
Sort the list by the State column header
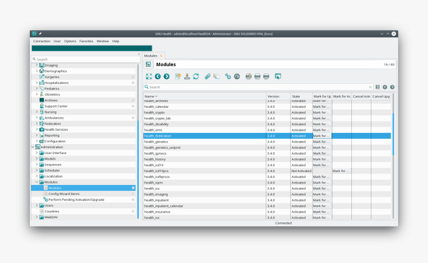tap(302, 96)
